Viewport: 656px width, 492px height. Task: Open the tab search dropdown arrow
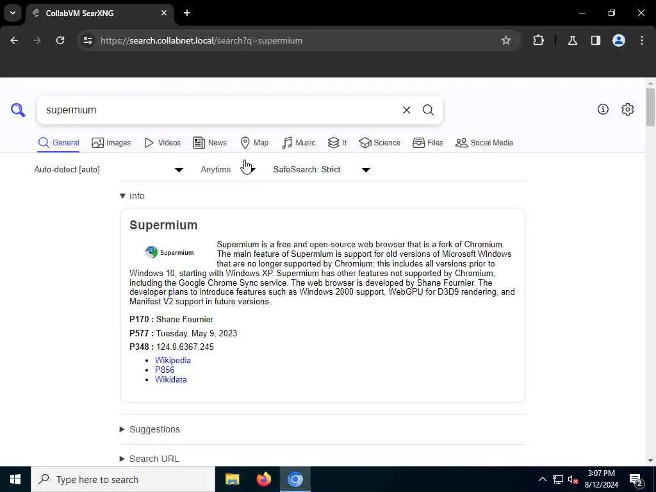(13, 13)
